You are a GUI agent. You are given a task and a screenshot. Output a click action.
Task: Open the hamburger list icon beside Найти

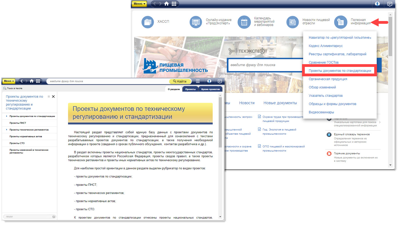198,81
